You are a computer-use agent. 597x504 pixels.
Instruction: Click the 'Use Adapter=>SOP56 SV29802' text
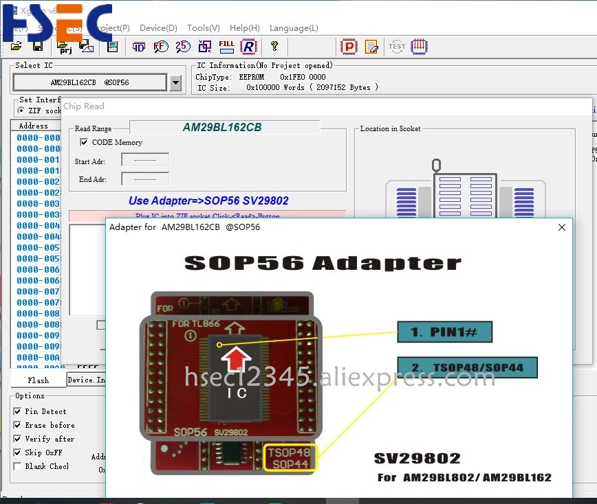point(208,201)
